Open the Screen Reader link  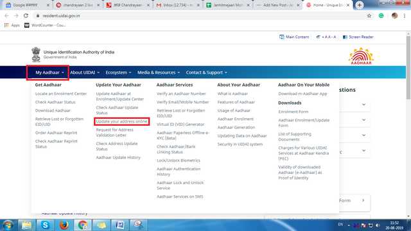pyautogui.click(x=358, y=37)
